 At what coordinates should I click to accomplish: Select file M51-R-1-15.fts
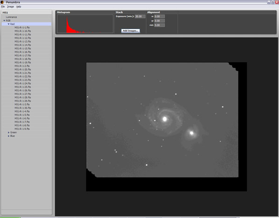point(22,49)
